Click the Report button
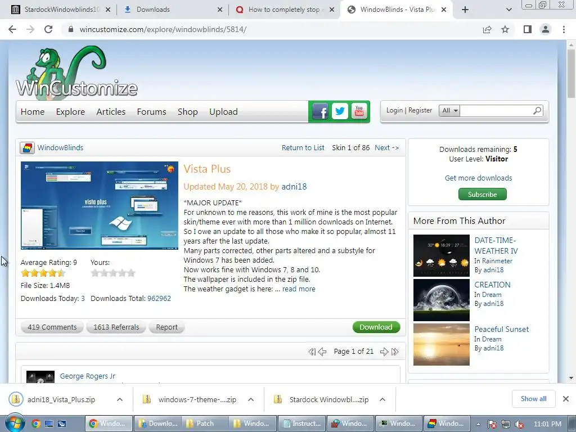Screen dimensions: 576x432 pyautogui.click(x=166, y=327)
